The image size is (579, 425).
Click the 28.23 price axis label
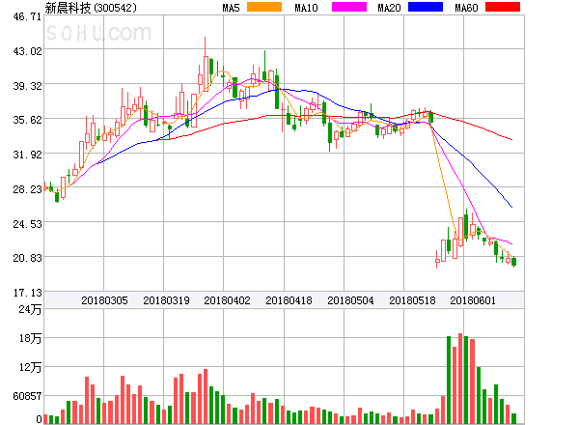point(28,190)
